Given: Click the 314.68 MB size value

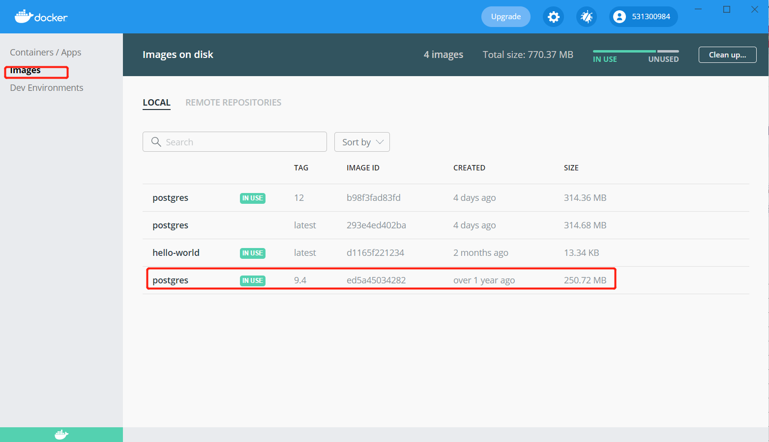Looking at the screenshot, I should pyautogui.click(x=585, y=225).
